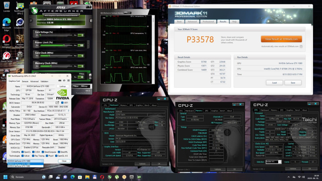Open Microsoft Edge desktop shortcut

pyautogui.click(x=6, y=25)
